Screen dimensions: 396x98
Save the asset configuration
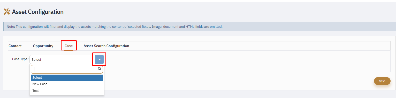[382, 81]
